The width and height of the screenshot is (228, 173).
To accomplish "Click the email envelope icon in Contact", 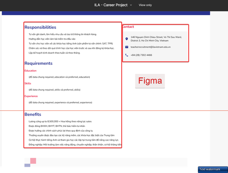I will pyautogui.click(x=127, y=47).
